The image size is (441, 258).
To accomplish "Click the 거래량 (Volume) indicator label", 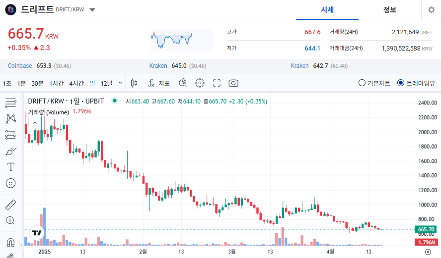I will coord(48,112).
